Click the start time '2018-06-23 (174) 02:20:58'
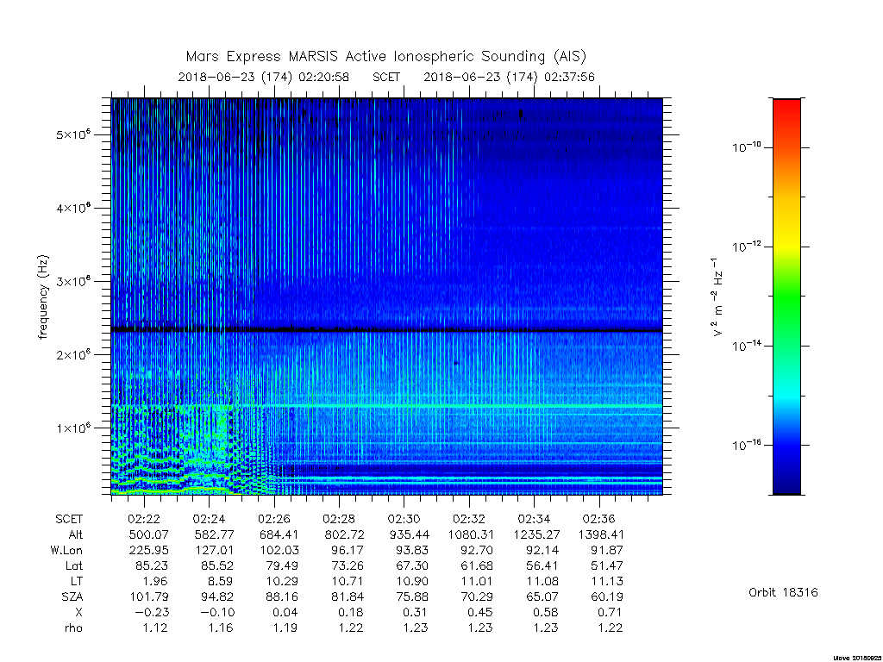The height and width of the screenshot is (662, 883). point(264,77)
